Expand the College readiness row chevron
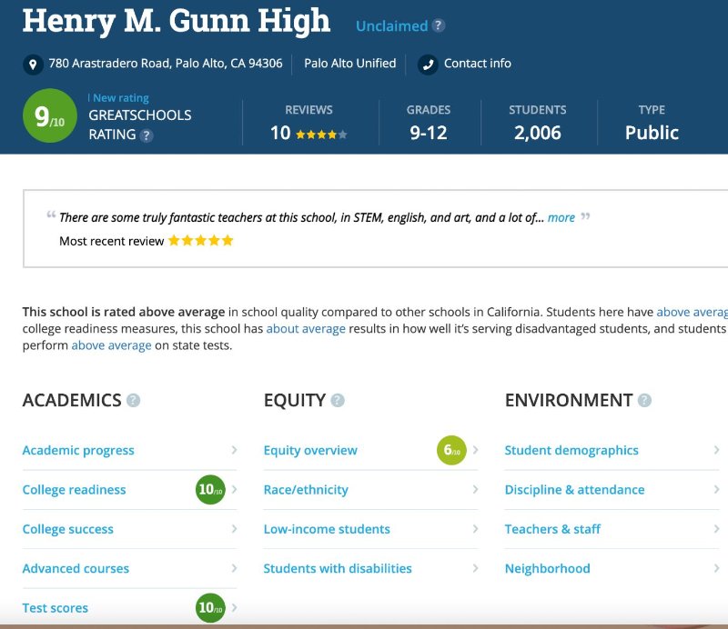 point(234,489)
